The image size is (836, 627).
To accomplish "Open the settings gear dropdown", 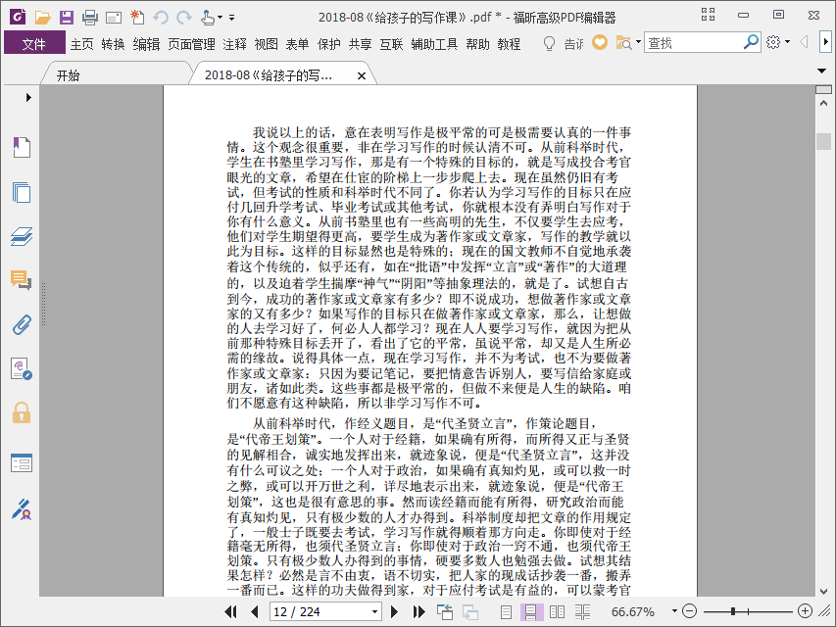I will click(787, 42).
